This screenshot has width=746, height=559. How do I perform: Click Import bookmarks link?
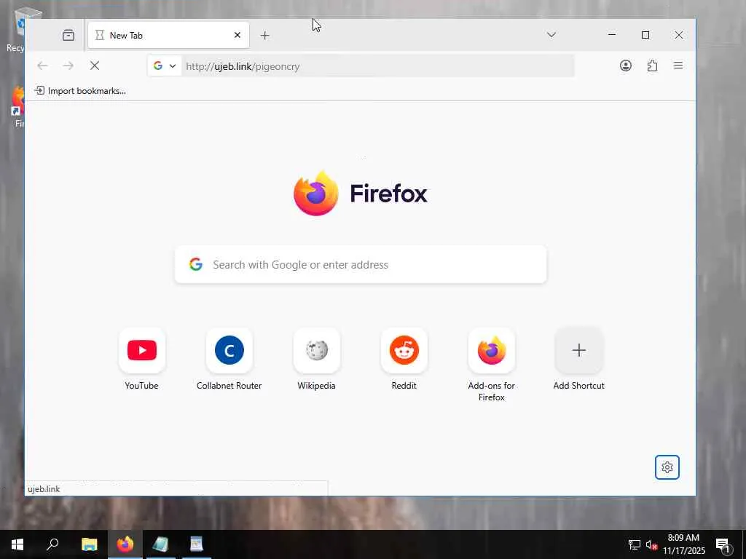80,91
